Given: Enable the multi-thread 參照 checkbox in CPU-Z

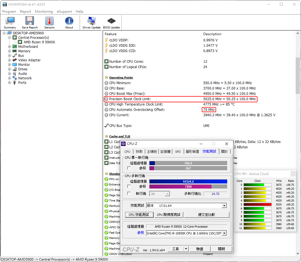Looking at the screenshot, I should pos(129,186).
